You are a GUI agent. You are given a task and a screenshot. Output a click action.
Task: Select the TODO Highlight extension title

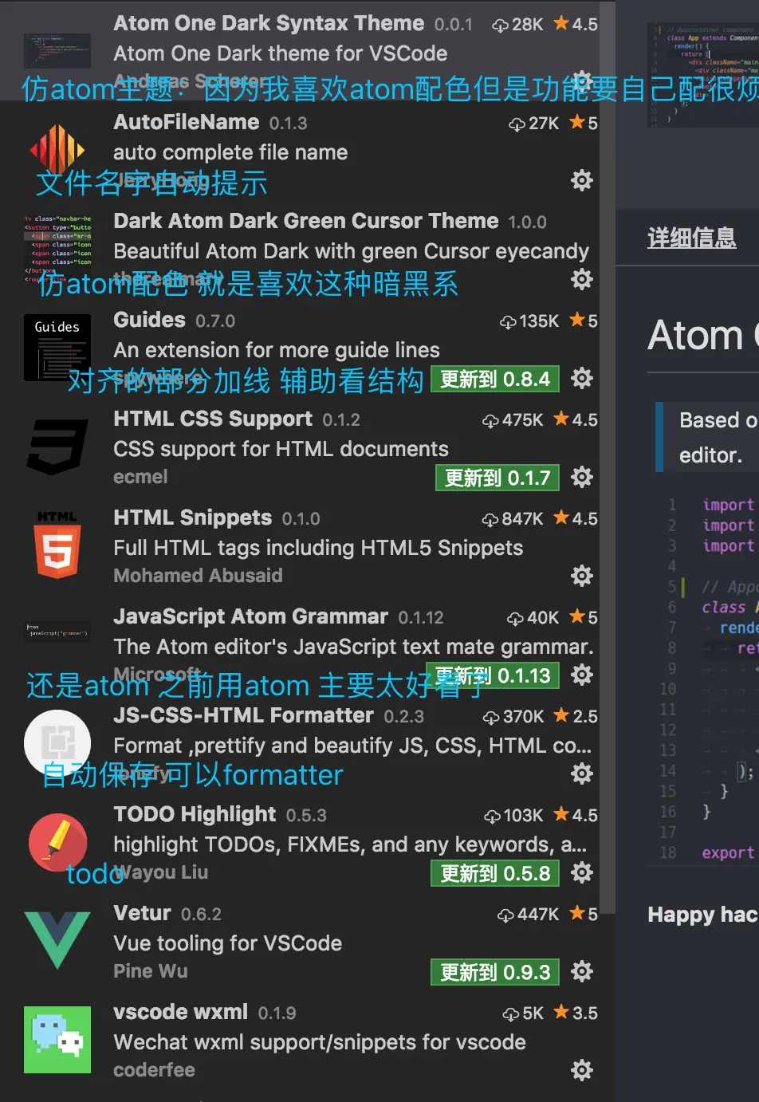(x=195, y=814)
